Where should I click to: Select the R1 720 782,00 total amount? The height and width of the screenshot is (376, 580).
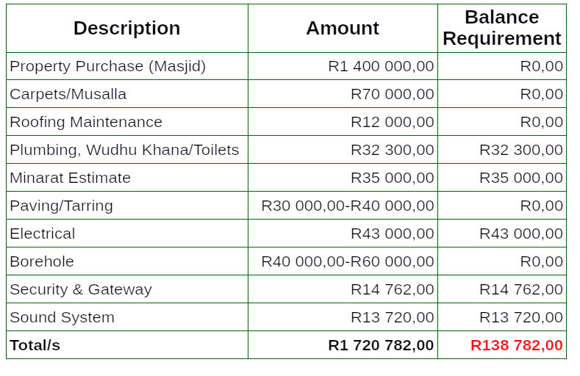click(x=381, y=345)
